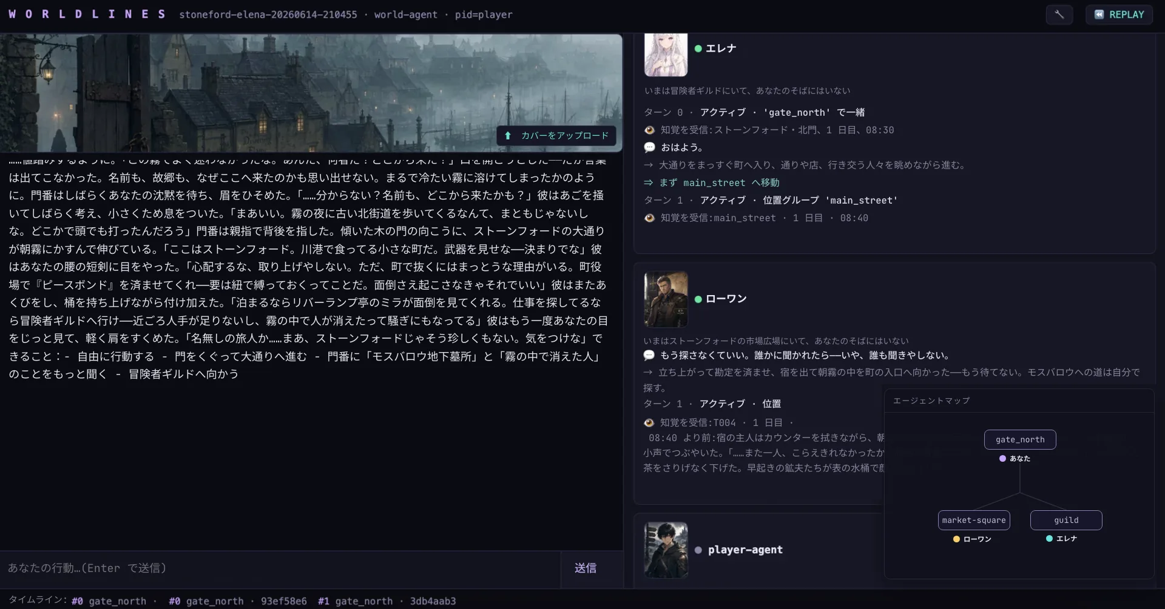
Task: Select the guild node in agent map
Action: (x=1066, y=521)
